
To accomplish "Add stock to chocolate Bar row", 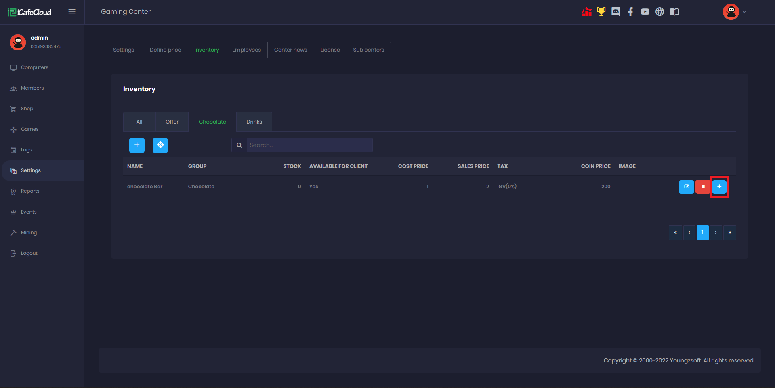I will [x=719, y=187].
